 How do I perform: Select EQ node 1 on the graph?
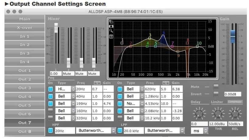coord(122,43)
